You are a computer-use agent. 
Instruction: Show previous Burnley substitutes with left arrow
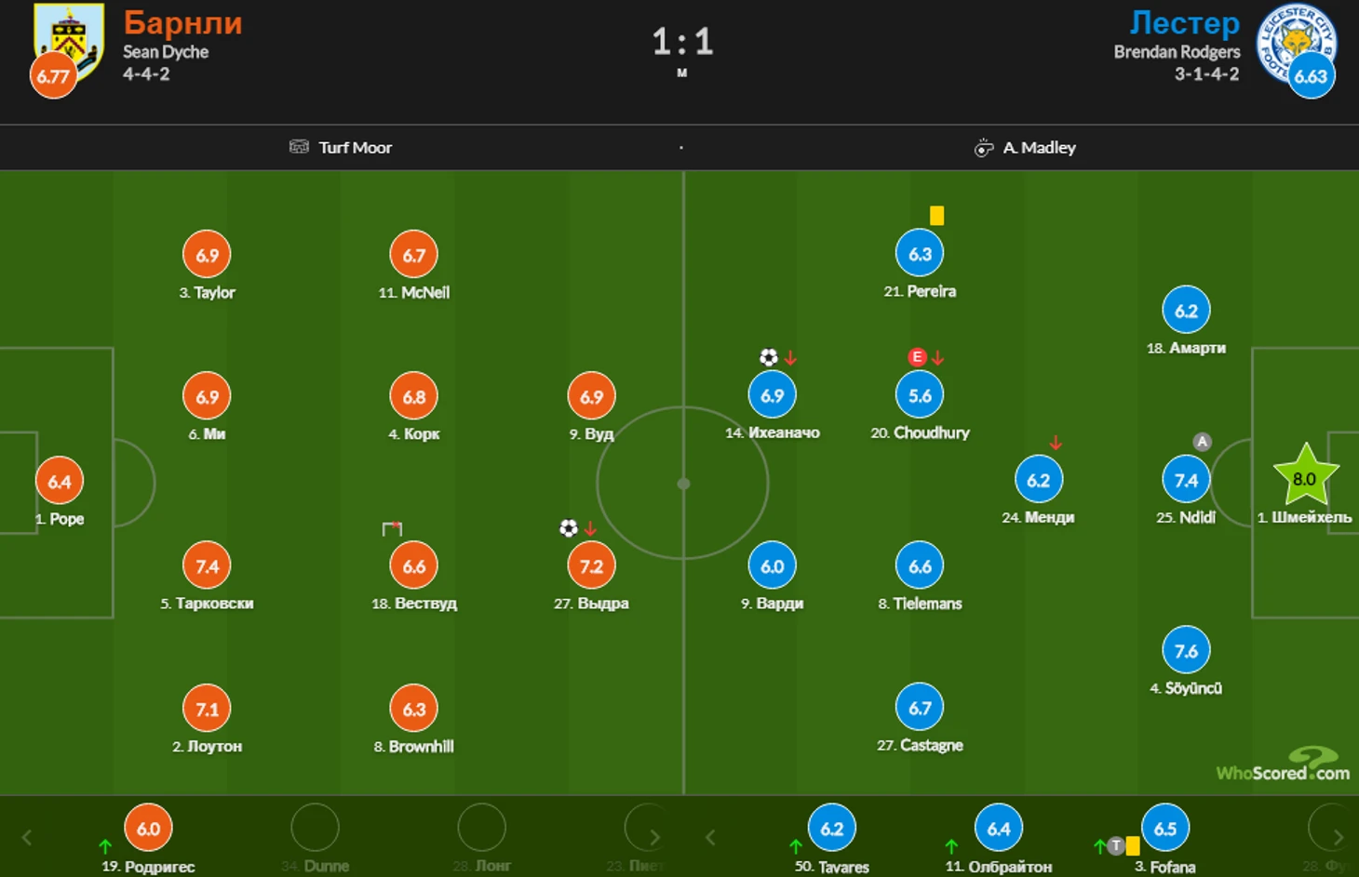(x=27, y=837)
